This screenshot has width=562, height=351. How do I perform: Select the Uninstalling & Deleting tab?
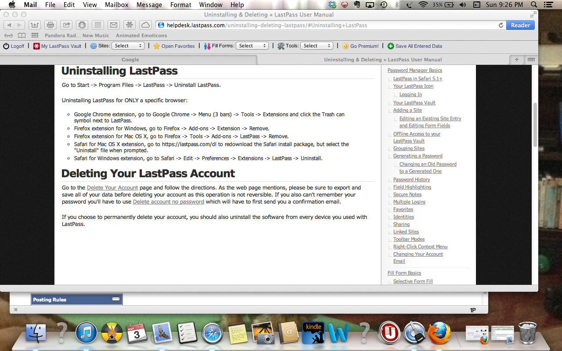[382, 60]
